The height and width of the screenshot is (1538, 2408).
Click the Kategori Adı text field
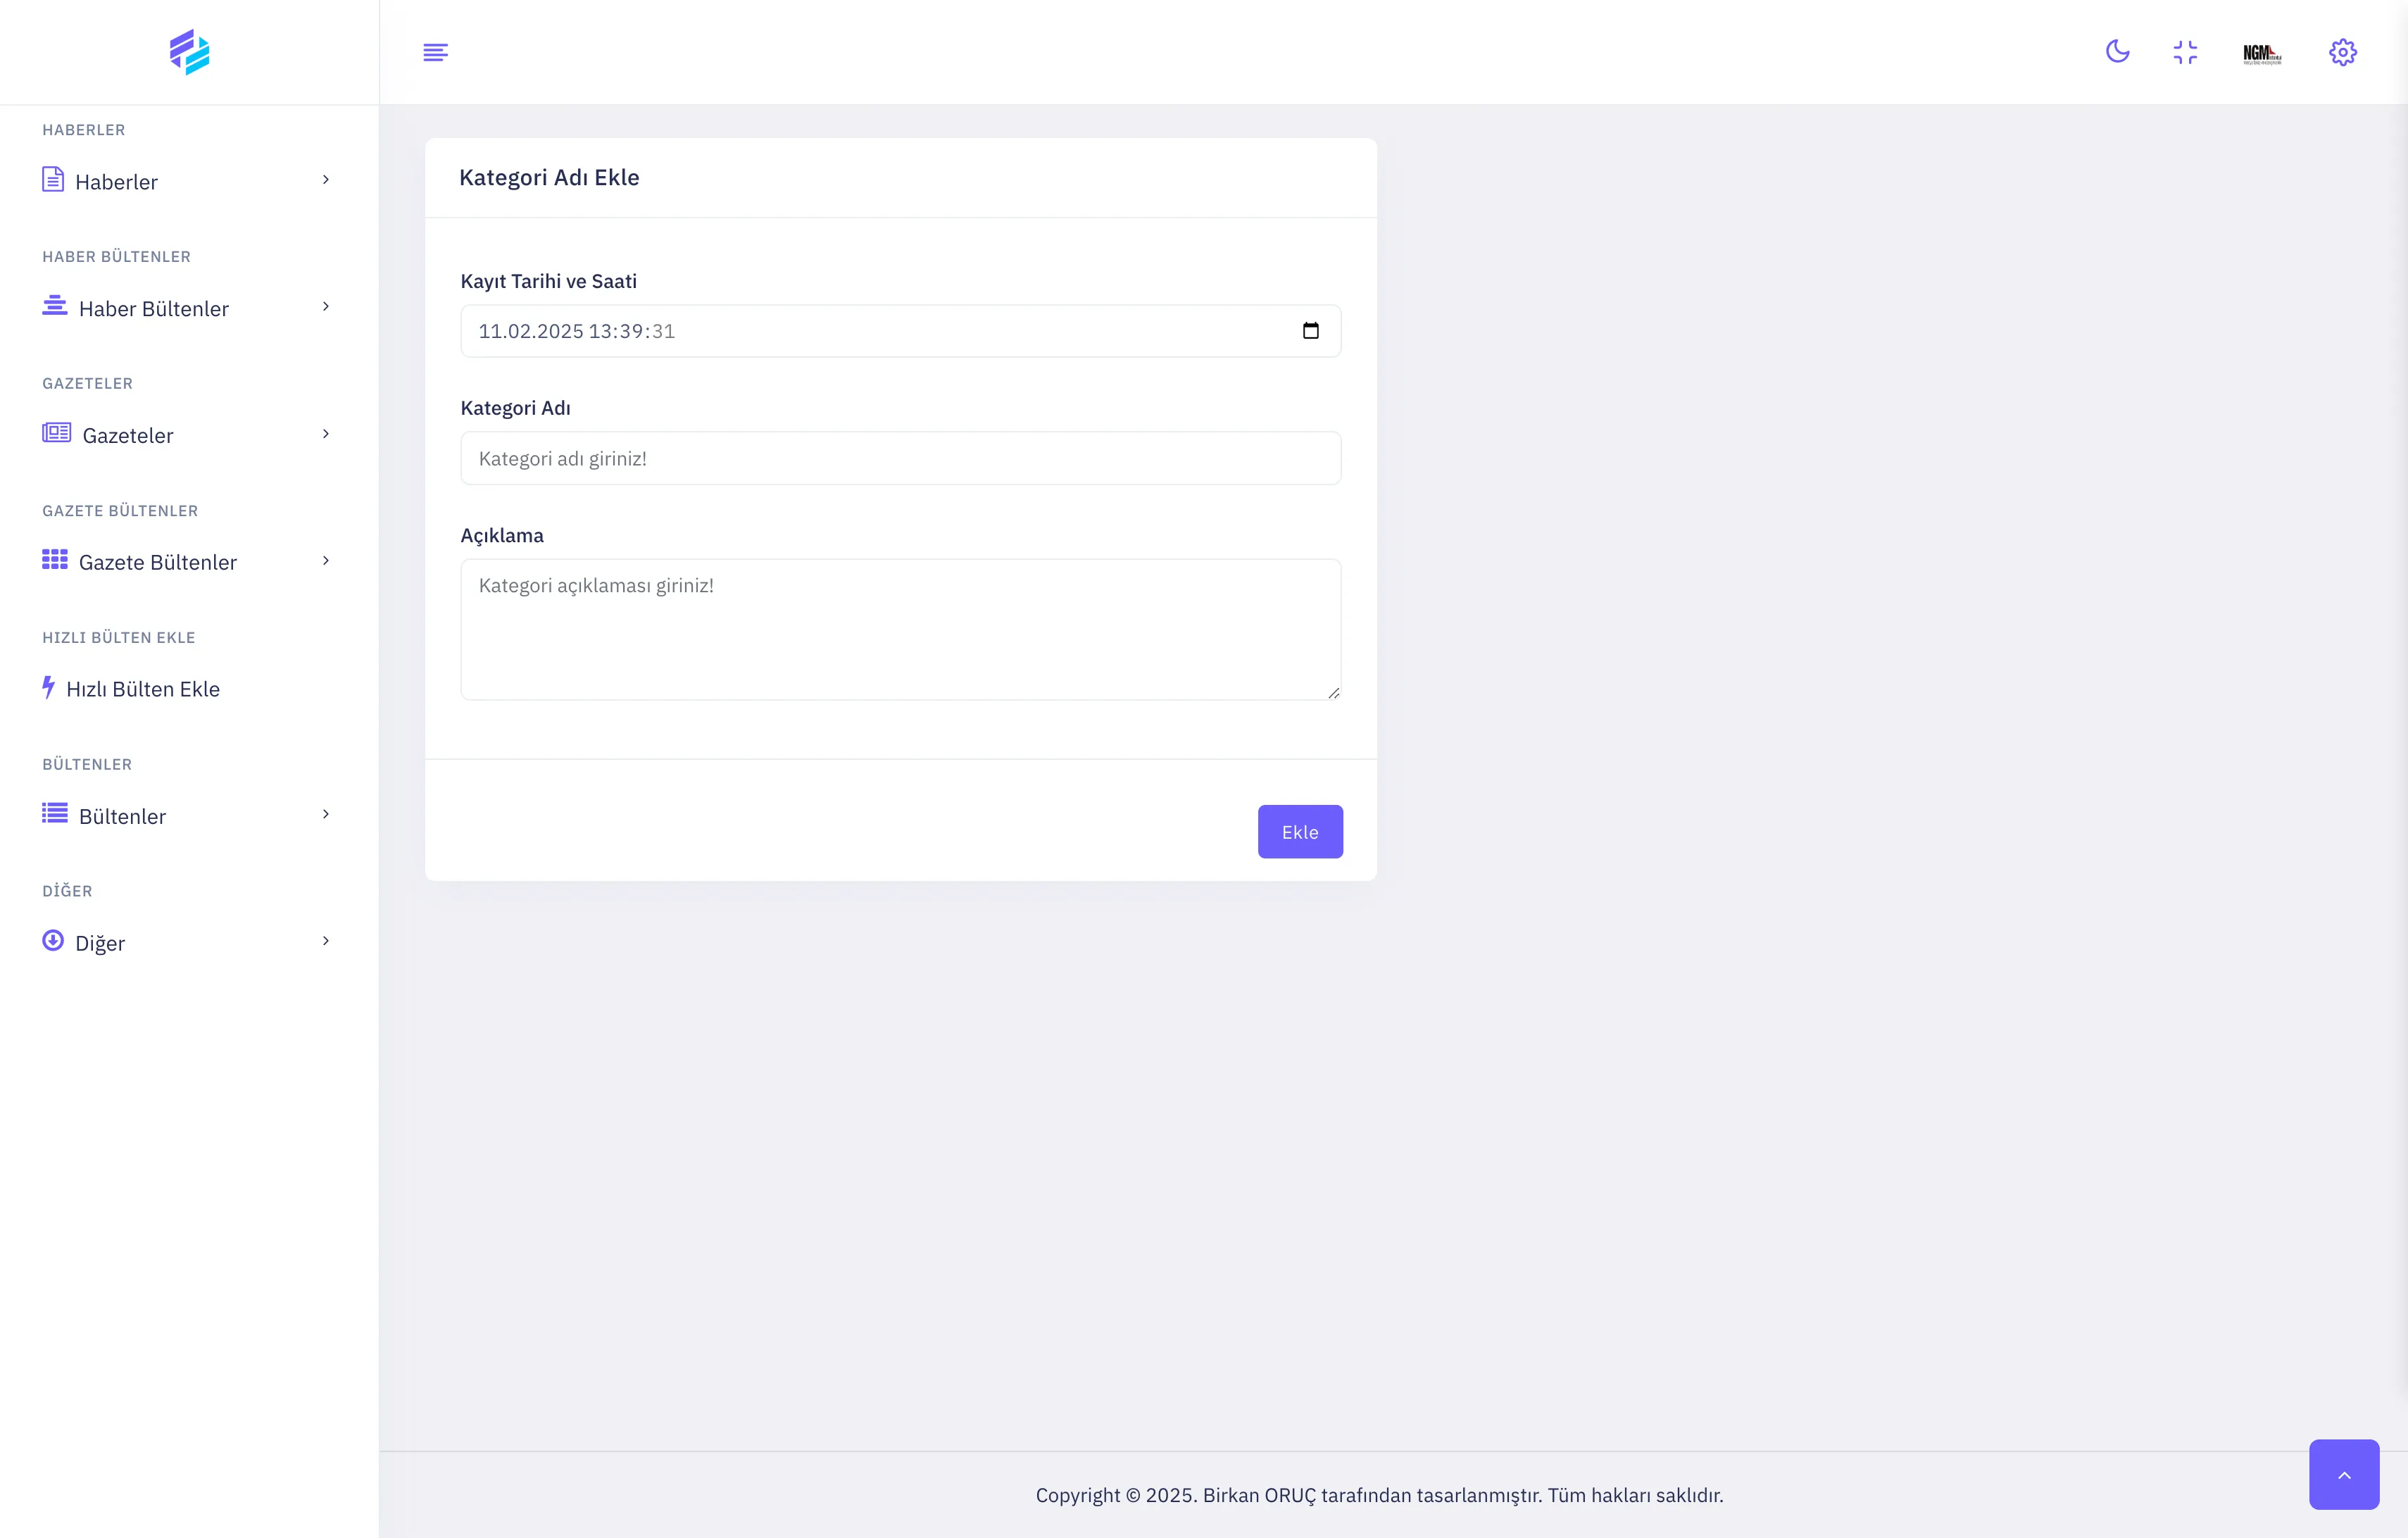(900, 458)
